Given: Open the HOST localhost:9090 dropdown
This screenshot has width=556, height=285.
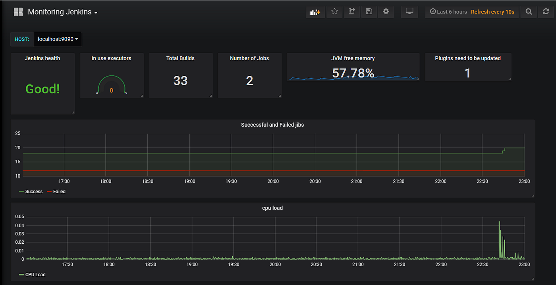Looking at the screenshot, I should (57, 39).
